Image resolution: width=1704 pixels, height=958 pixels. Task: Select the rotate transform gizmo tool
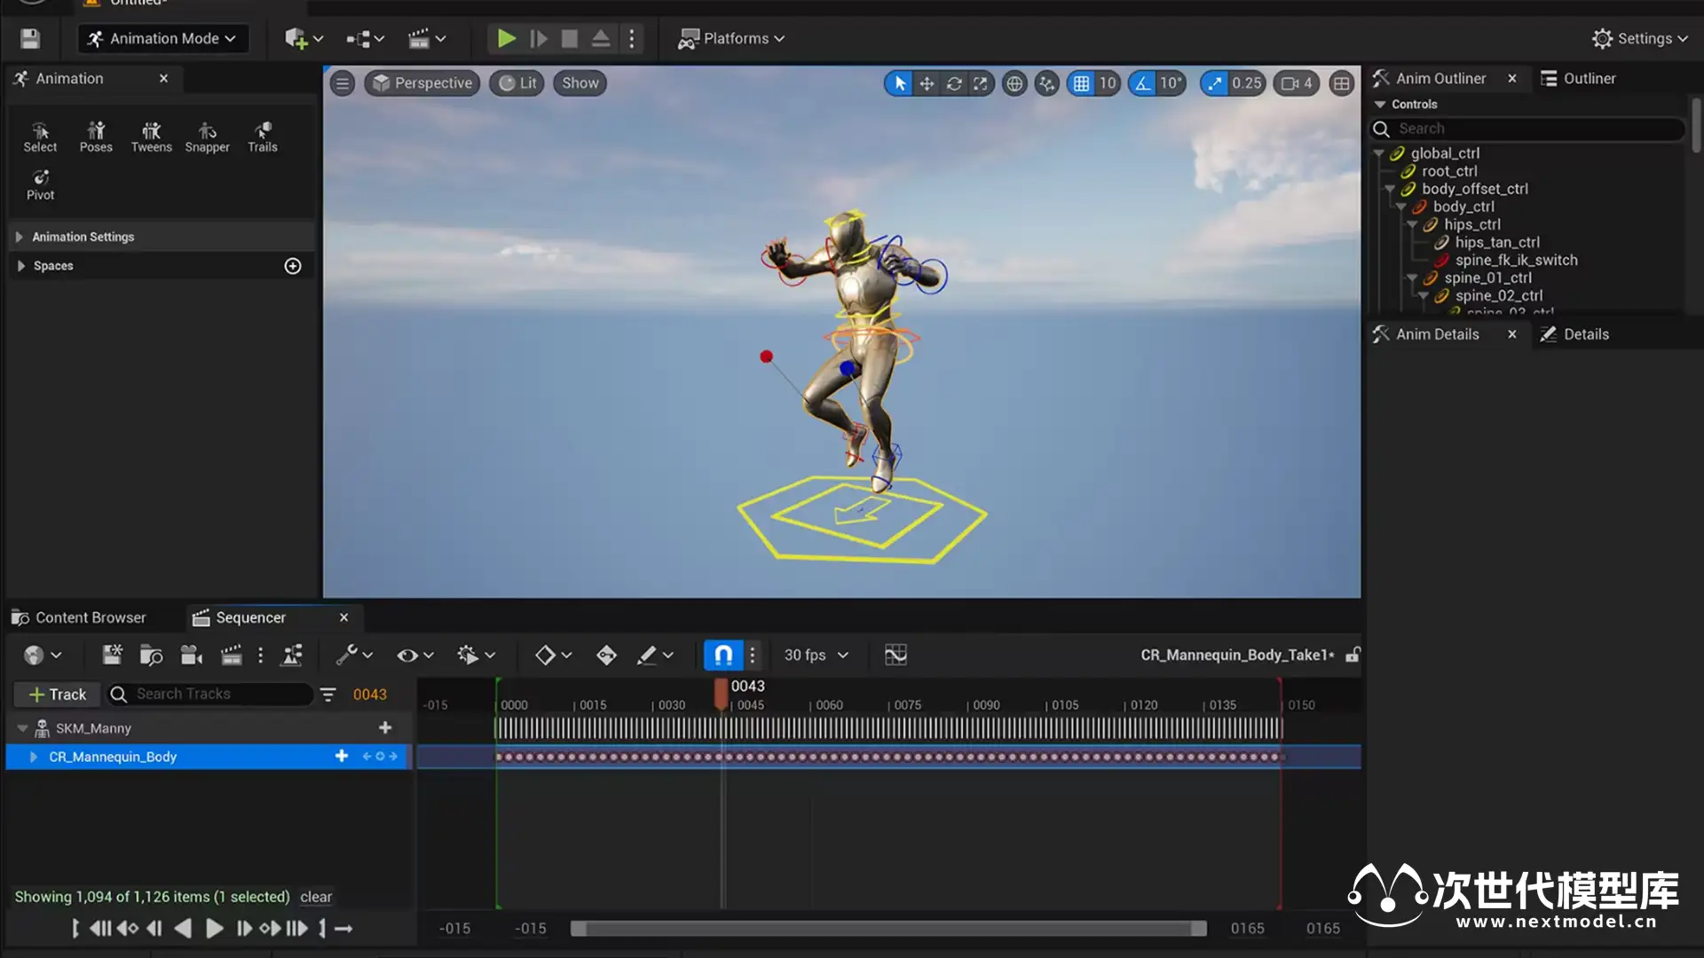(x=954, y=83)
